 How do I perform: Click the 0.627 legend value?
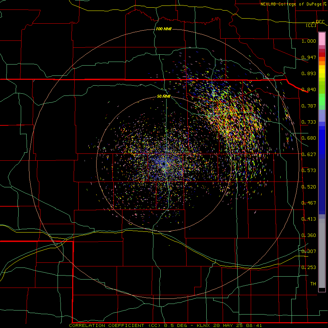[x=309, y=155]
